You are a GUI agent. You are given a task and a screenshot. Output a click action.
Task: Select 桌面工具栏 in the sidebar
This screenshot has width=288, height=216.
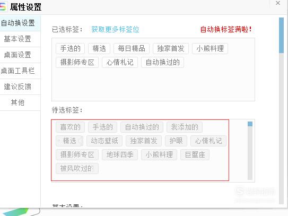point(20,71)
